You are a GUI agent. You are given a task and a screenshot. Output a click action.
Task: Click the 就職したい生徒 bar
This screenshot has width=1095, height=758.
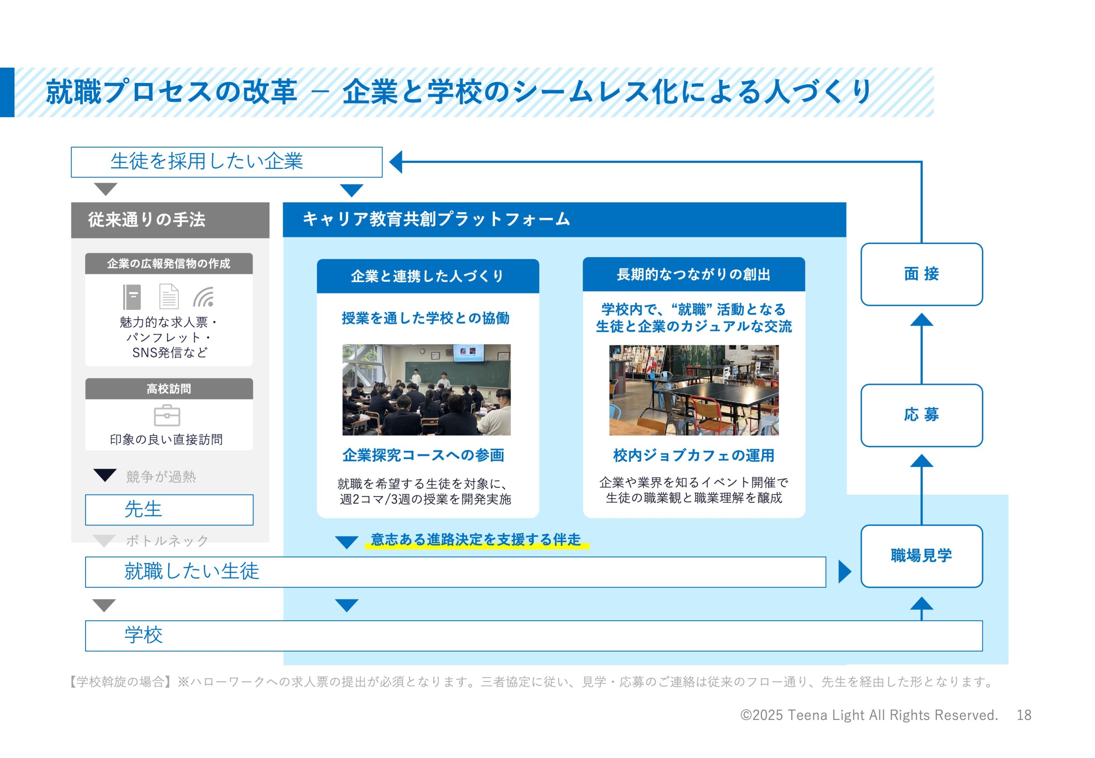coord(456,572)
